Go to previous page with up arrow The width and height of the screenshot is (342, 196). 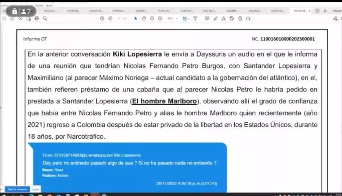102,19
